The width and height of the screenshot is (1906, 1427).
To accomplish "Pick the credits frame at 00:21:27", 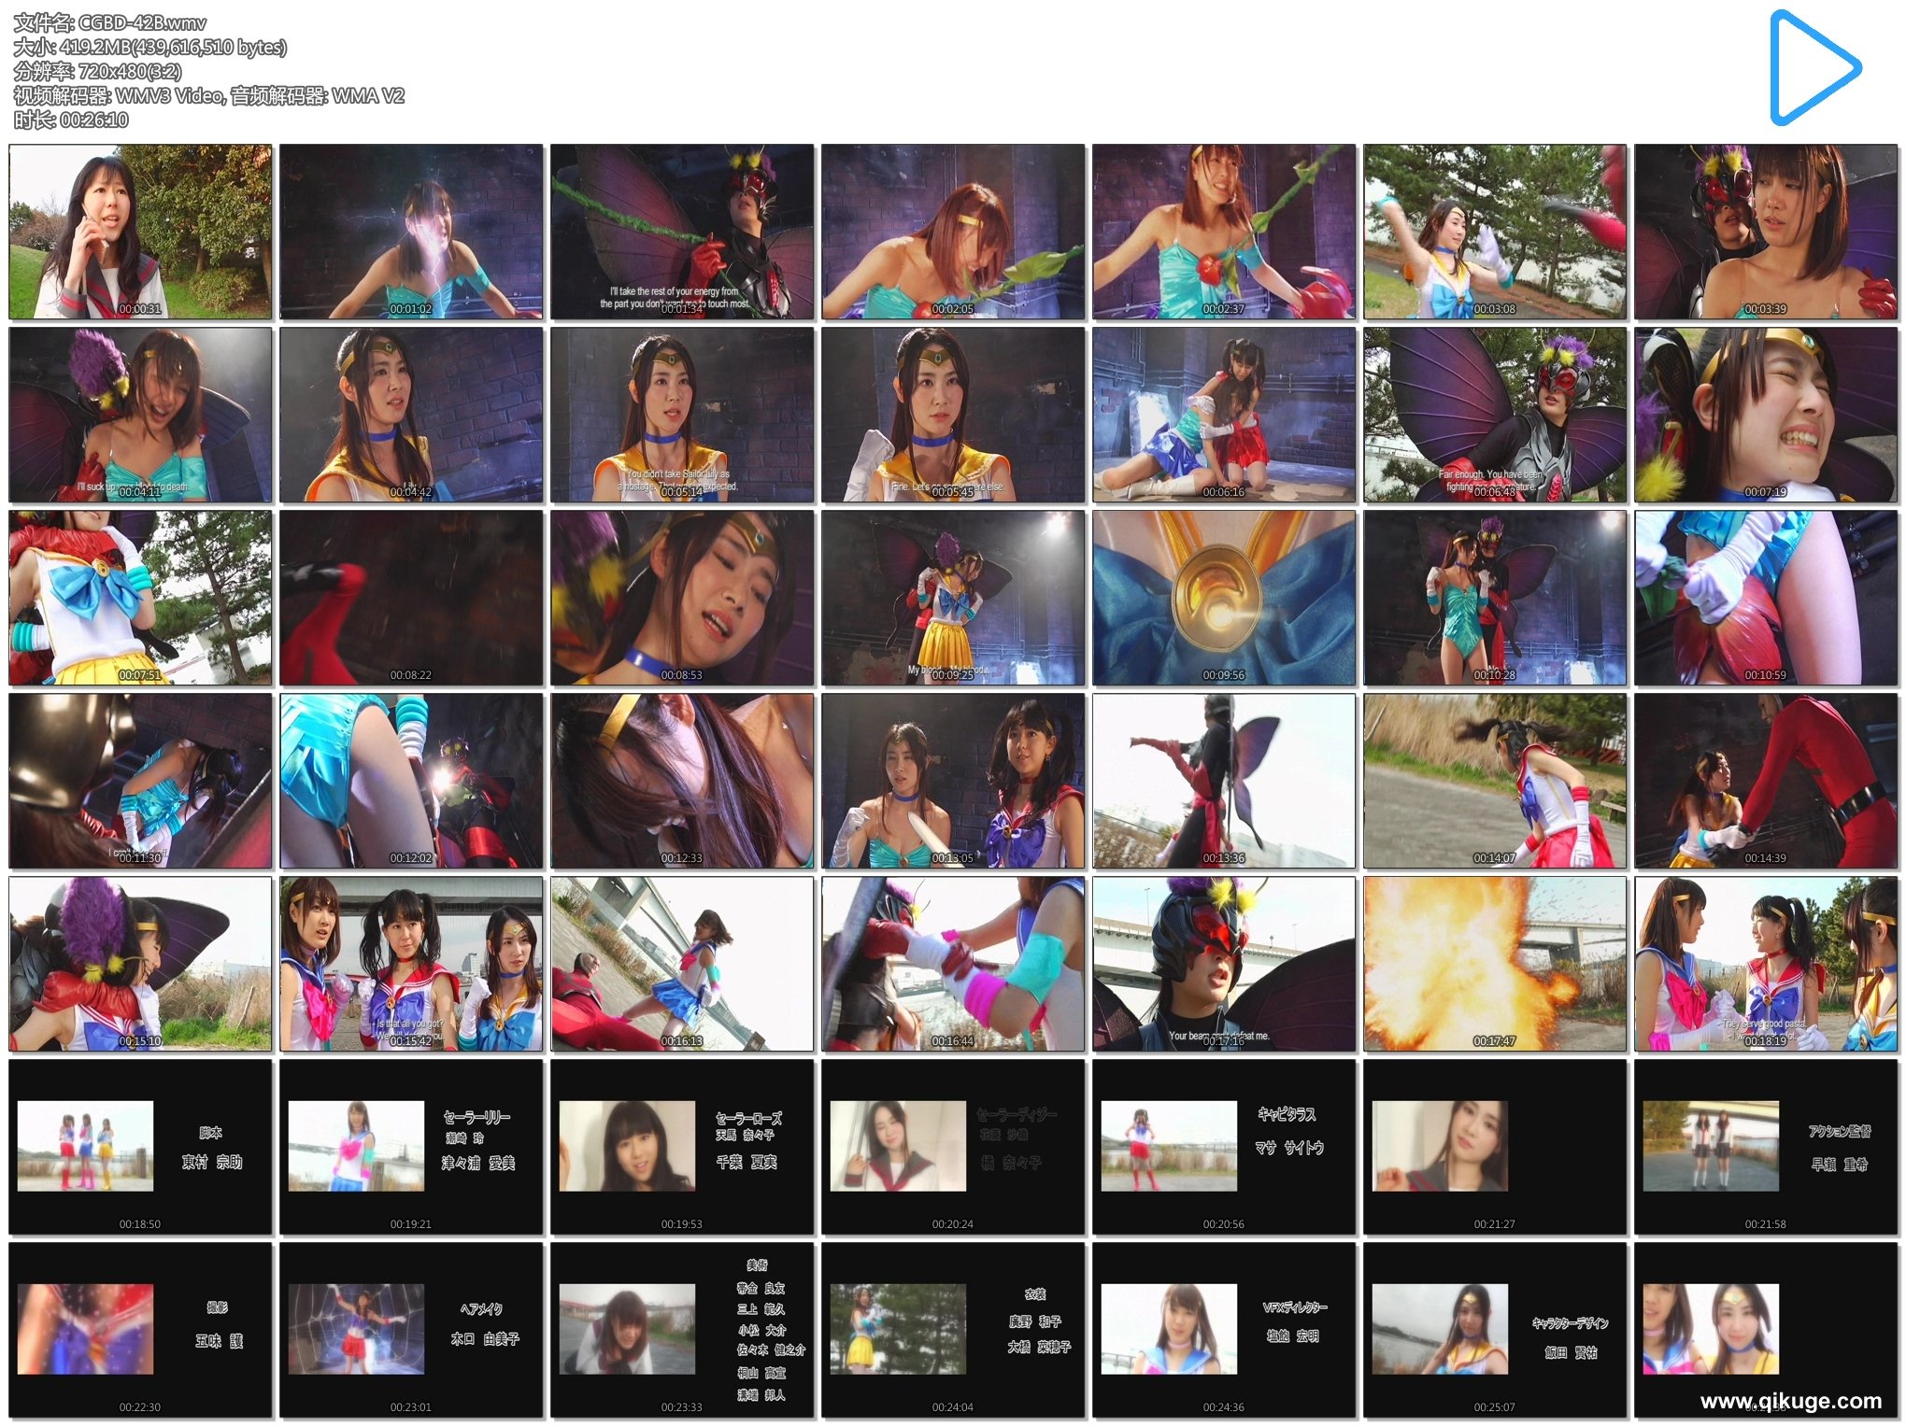I will click(x=1495, y=1147).
